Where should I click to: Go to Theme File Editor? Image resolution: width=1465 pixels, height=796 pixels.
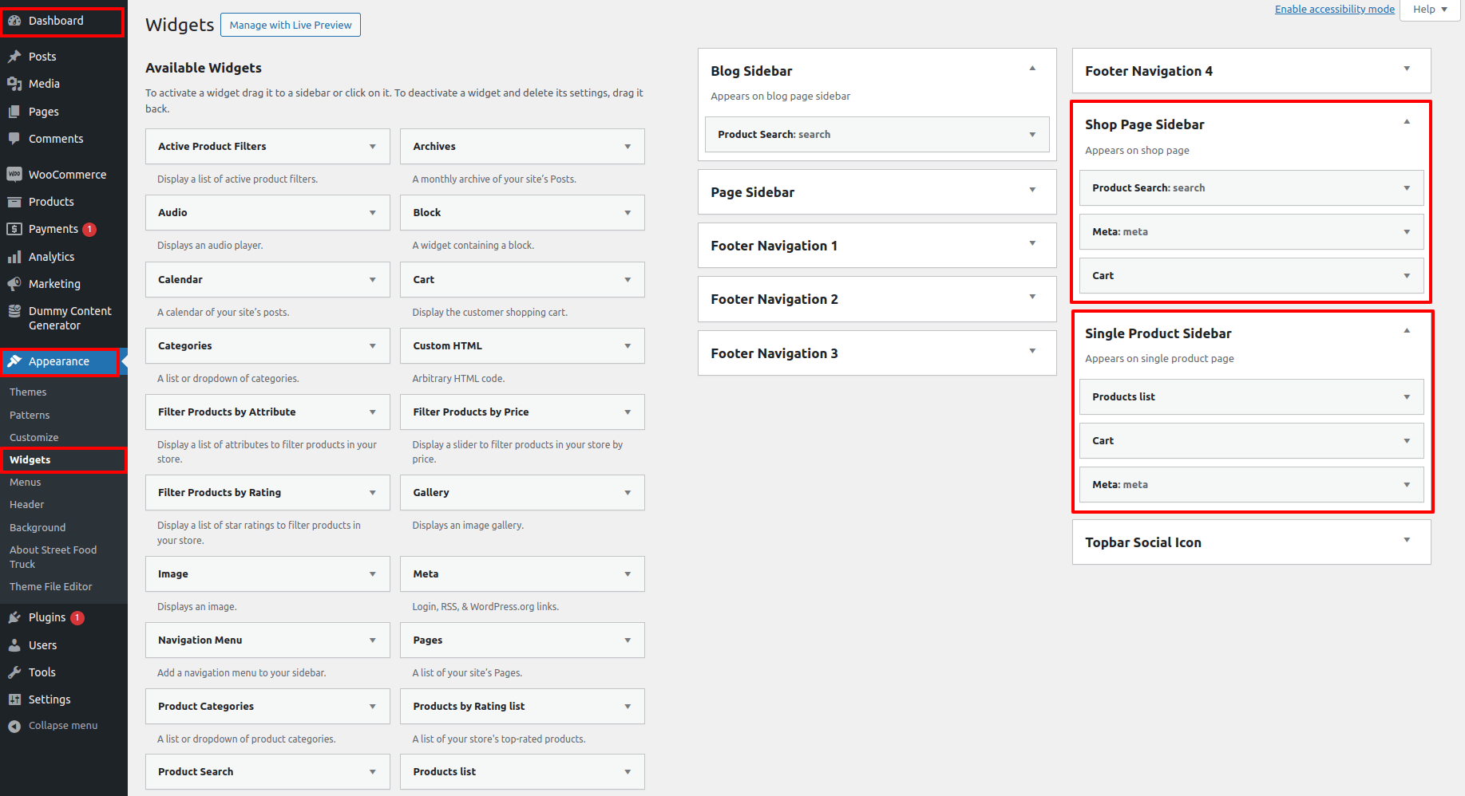click(x=51, y=587)
